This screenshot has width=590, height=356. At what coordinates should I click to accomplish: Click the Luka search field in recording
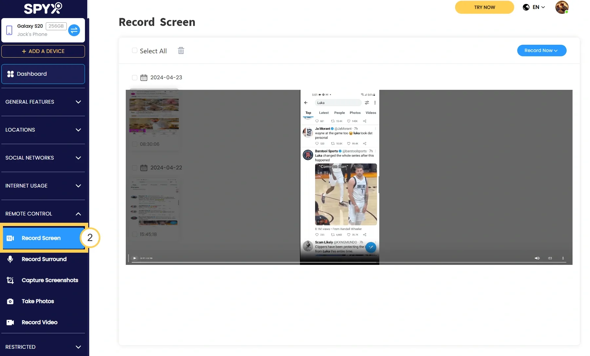click(338, 103)
